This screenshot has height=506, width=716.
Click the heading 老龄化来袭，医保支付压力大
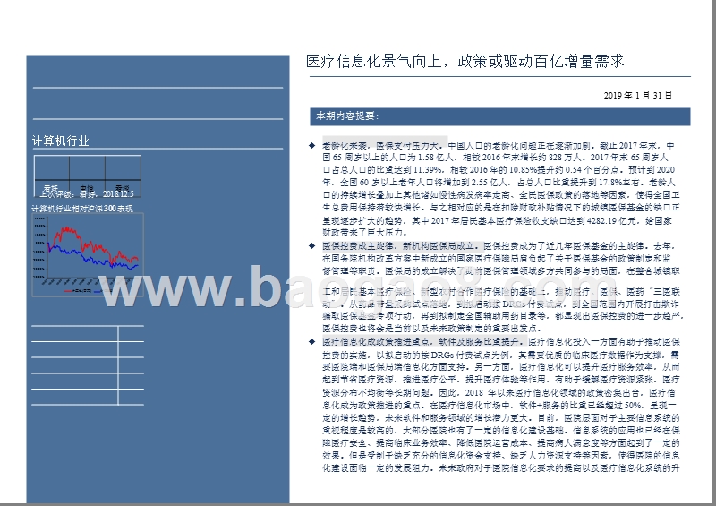coord(383,146)
